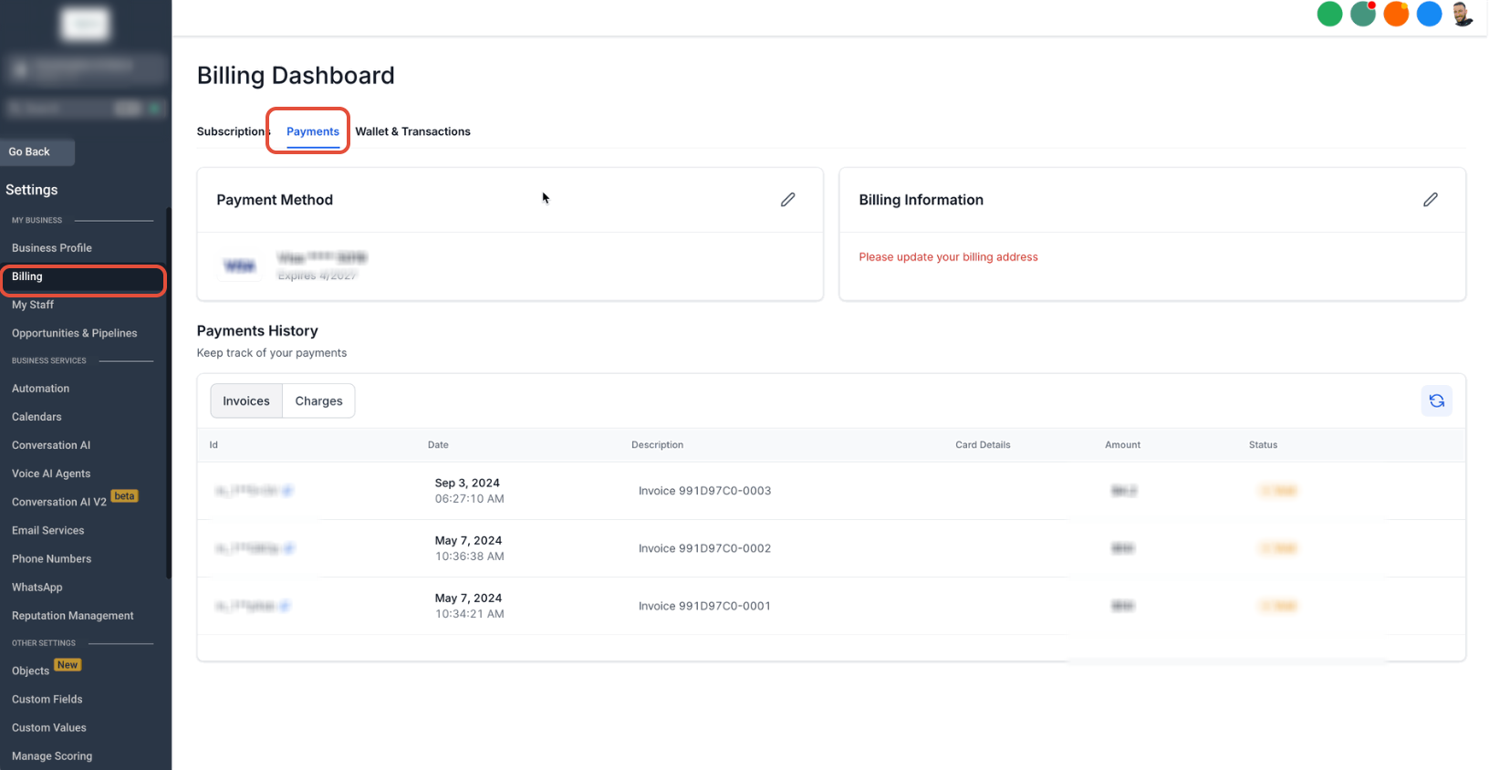Click Invoice 991D97C0-0001 description
This screenshot has width=1489, height=770.
point(704,606)
